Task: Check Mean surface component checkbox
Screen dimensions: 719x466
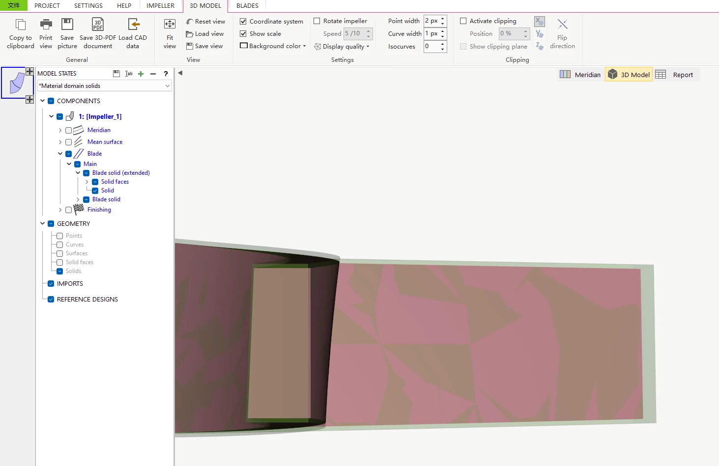Action: click(x=68, y=142)
